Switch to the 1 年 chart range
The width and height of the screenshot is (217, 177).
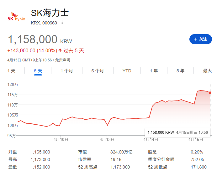click(x=154, y=71)
